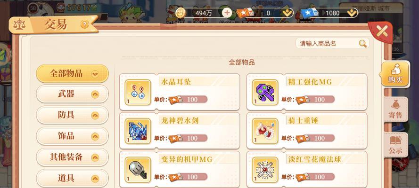
Task: Switch to the 寄售 consignment tab
Action: tap(396, 110)
